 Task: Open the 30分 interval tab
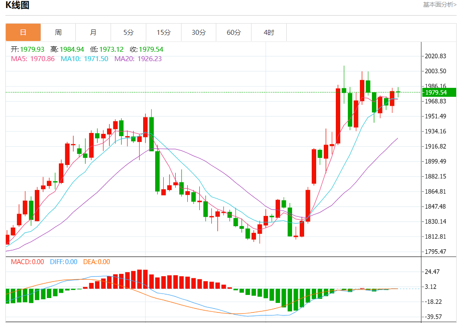tap(198, 33)
